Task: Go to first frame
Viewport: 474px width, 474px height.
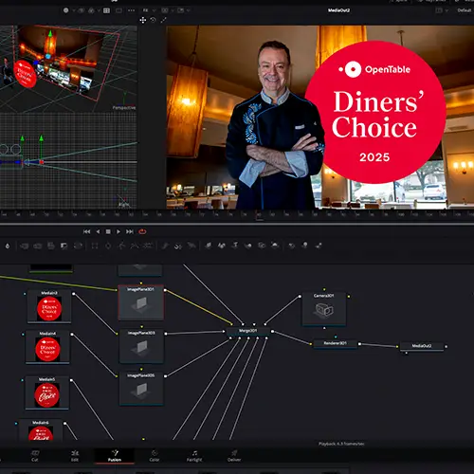Action: pyautogui.click(x=86, y=231)
